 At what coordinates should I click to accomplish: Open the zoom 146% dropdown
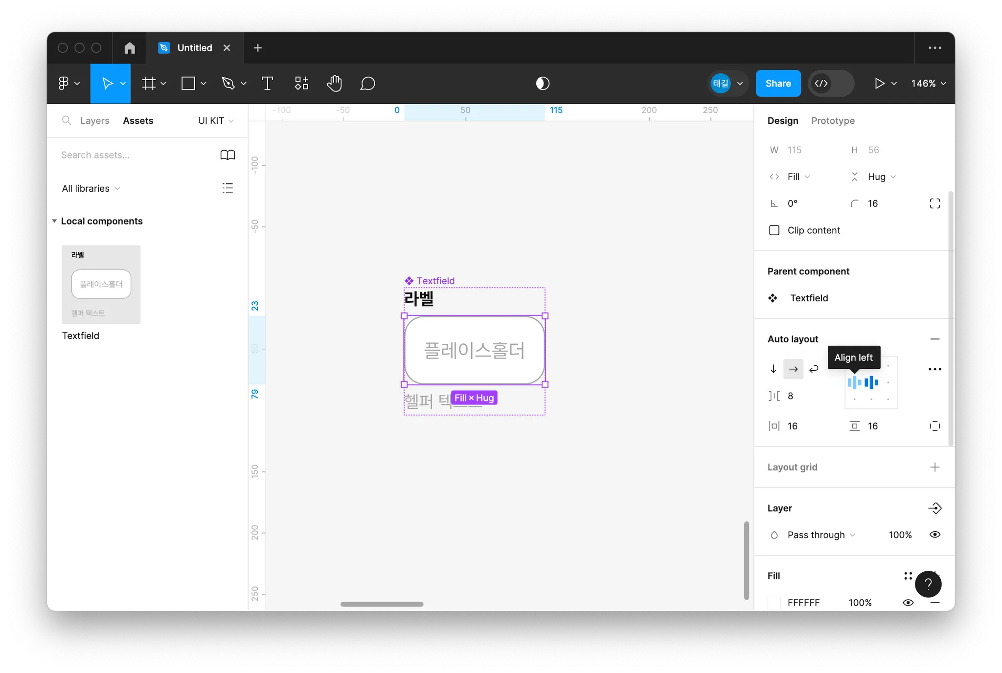[x=928, y=84]
